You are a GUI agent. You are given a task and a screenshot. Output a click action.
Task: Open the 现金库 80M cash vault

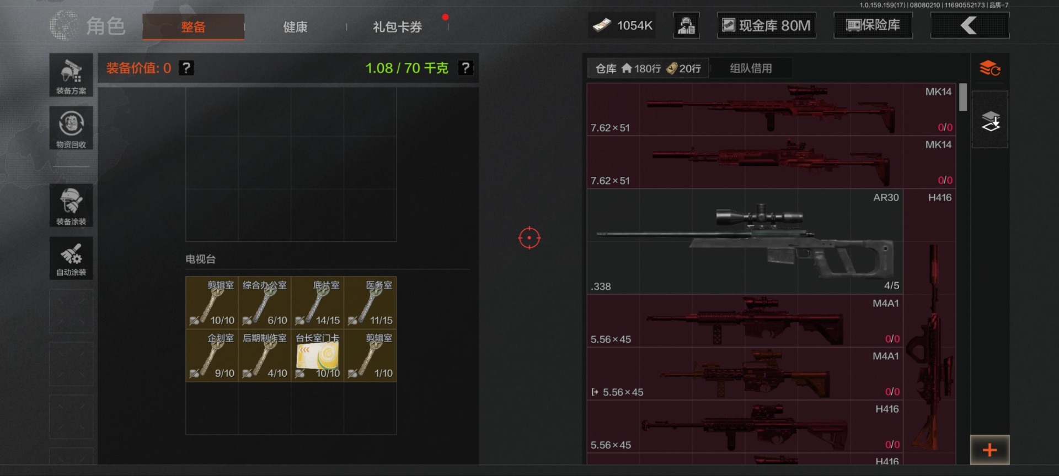(x=766, y=25)
